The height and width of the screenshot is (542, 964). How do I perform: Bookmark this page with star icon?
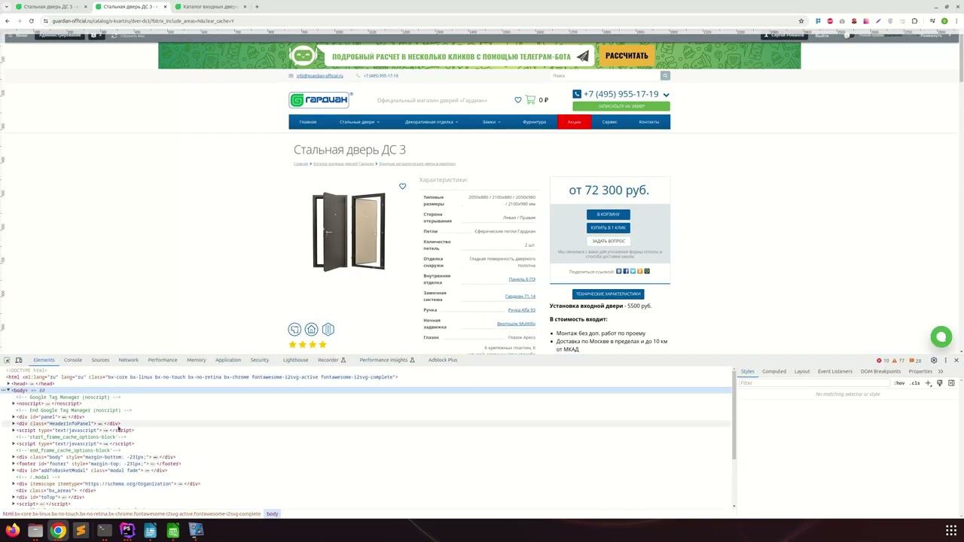(x=801, y=21)
